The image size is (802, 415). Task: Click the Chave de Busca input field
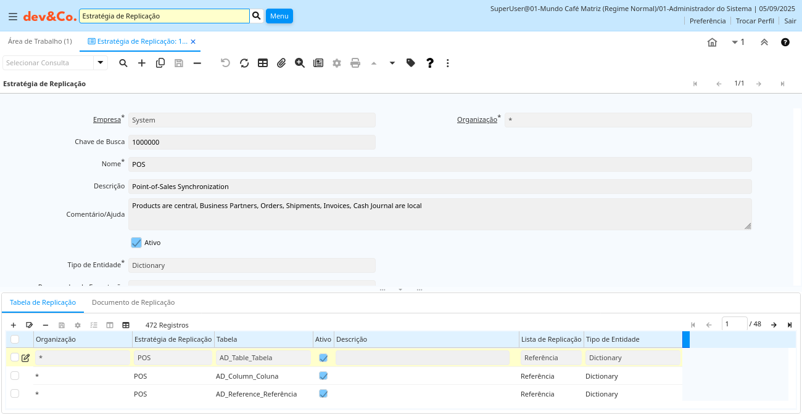[x=252, y=142]
